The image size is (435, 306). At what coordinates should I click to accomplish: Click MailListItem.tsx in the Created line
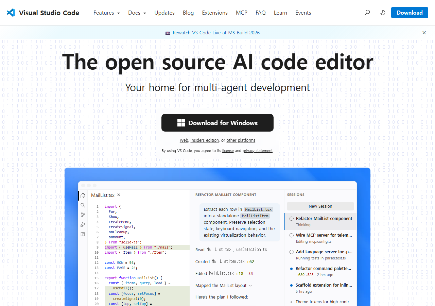point(228,262)
